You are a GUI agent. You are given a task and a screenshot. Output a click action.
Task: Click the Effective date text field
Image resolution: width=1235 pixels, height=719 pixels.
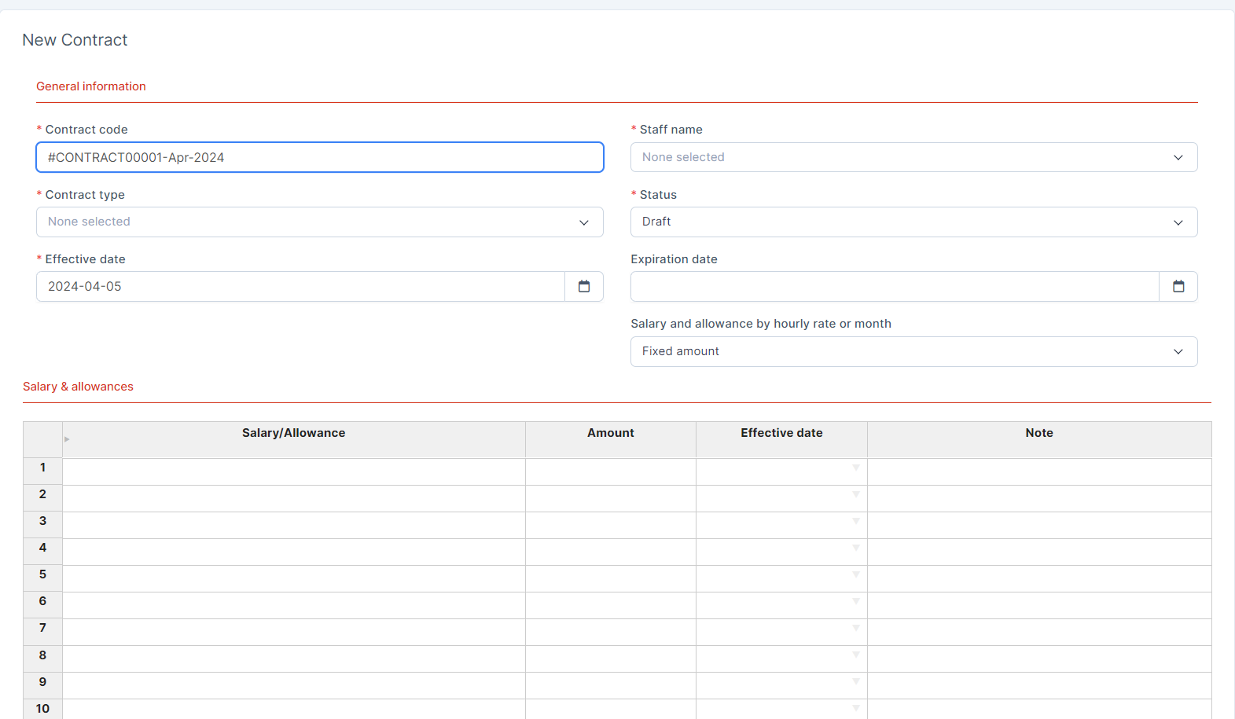[x=300, y=287]
